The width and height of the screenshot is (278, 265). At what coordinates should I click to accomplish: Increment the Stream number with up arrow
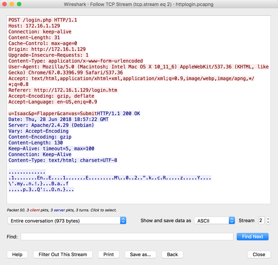268,219
